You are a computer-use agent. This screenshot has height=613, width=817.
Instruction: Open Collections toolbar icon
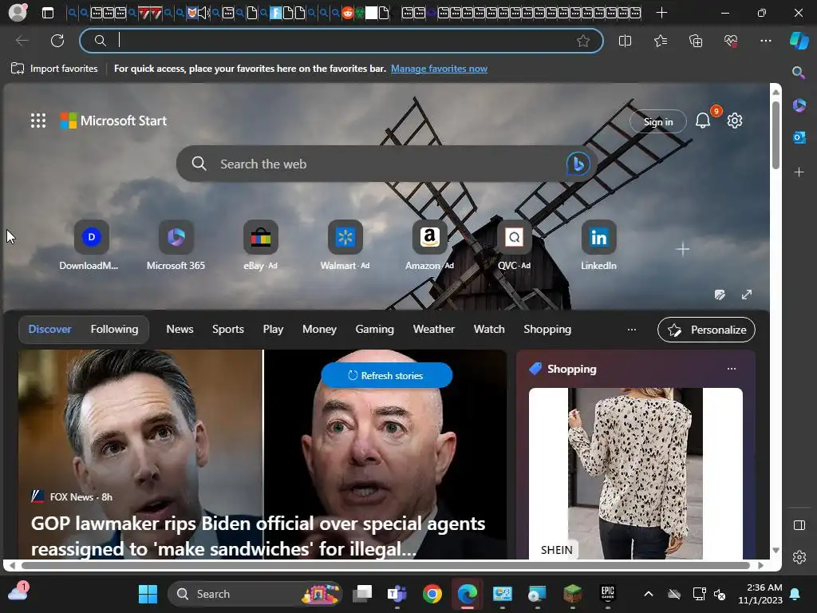tap(696, 41)
